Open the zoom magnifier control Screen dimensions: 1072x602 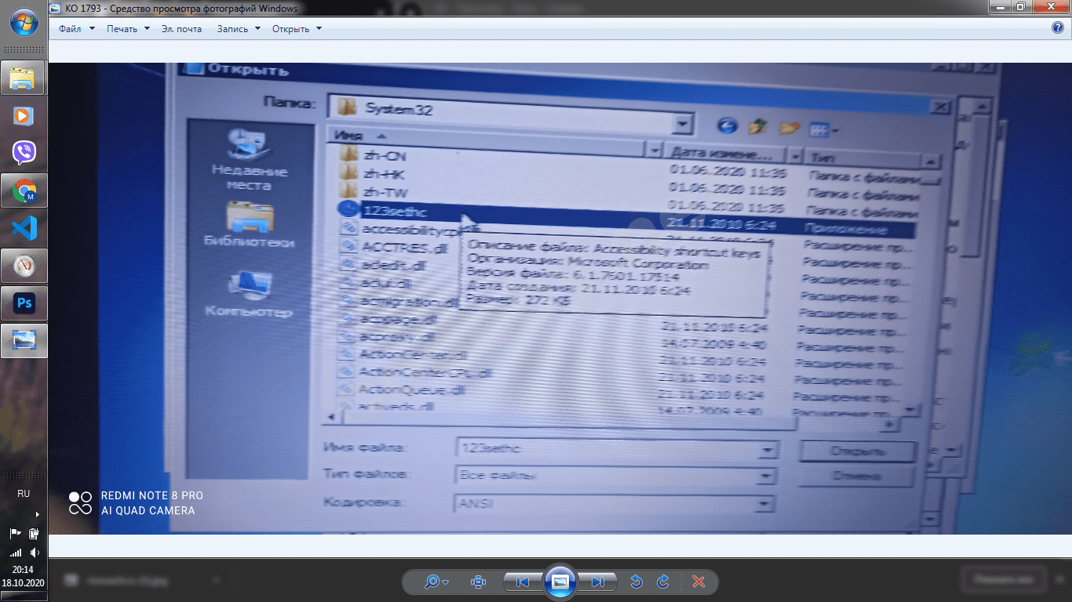coord(436,582)
